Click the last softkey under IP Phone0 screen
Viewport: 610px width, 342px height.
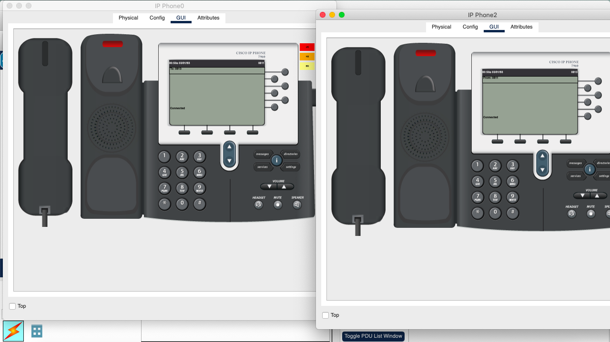[253, 132]
